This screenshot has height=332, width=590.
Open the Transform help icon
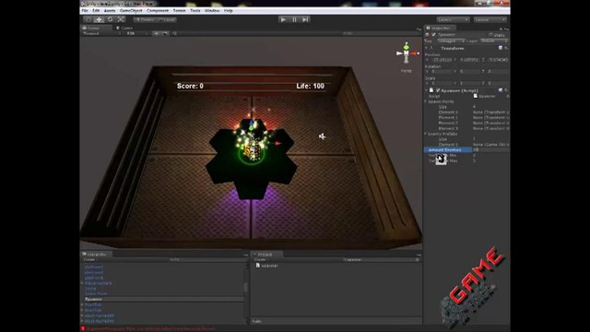501,48
